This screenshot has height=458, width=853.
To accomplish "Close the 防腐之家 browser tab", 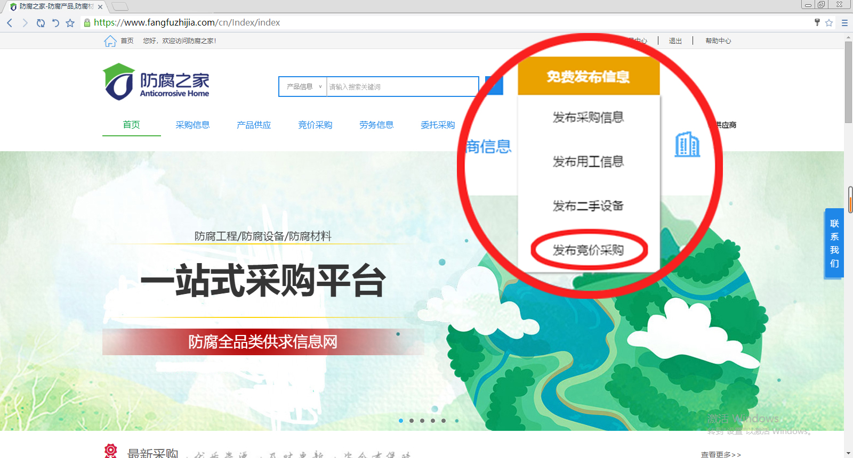I will point(100,7).
